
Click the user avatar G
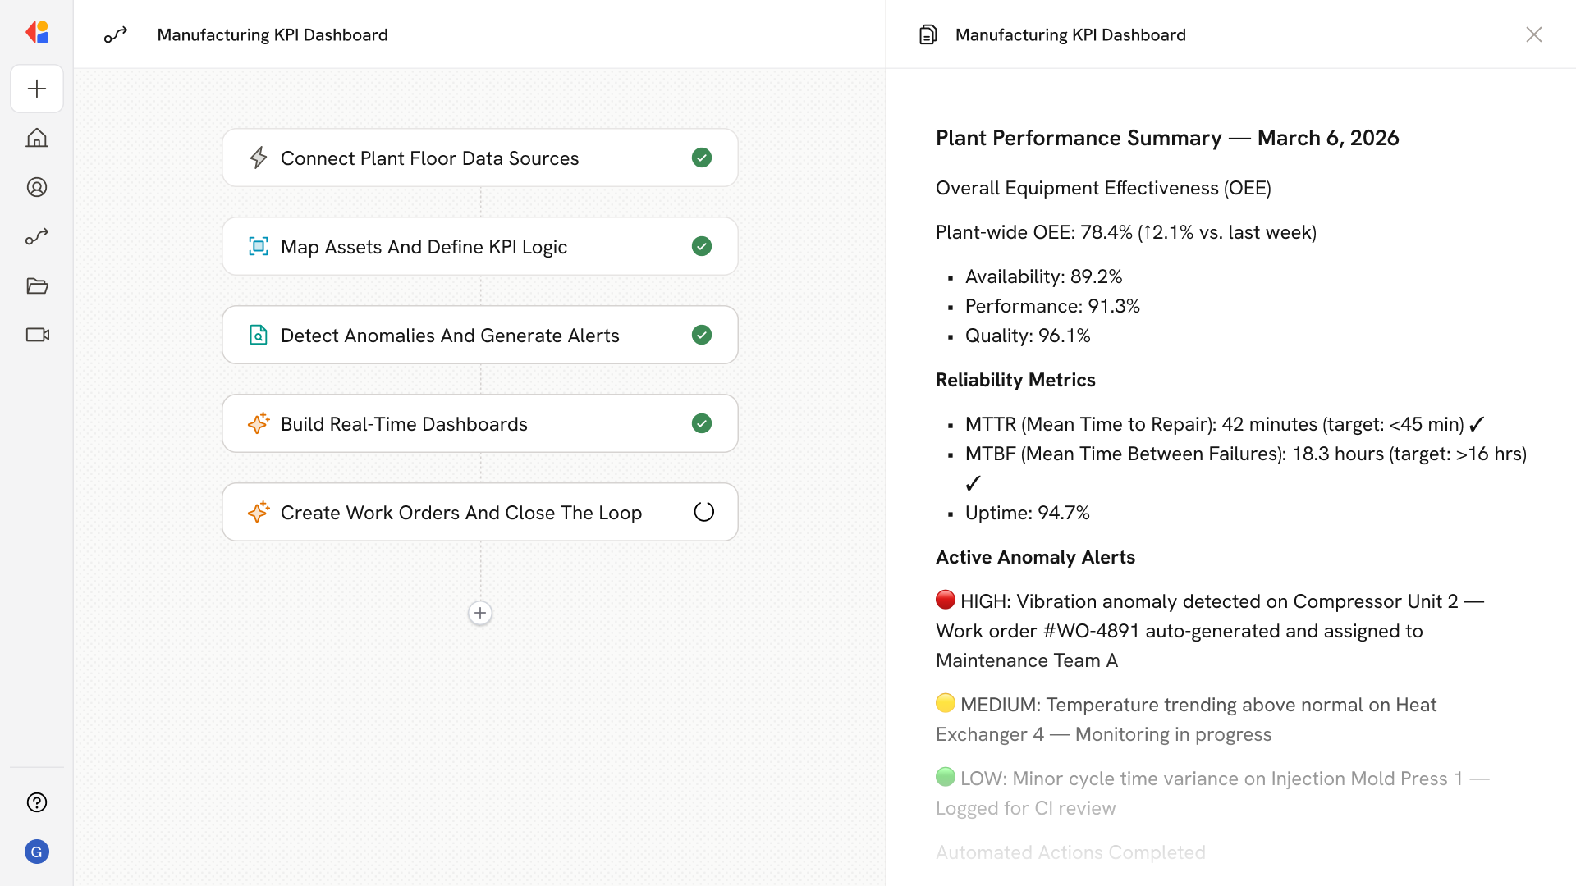pyautogui.click(x=37, y=852)
